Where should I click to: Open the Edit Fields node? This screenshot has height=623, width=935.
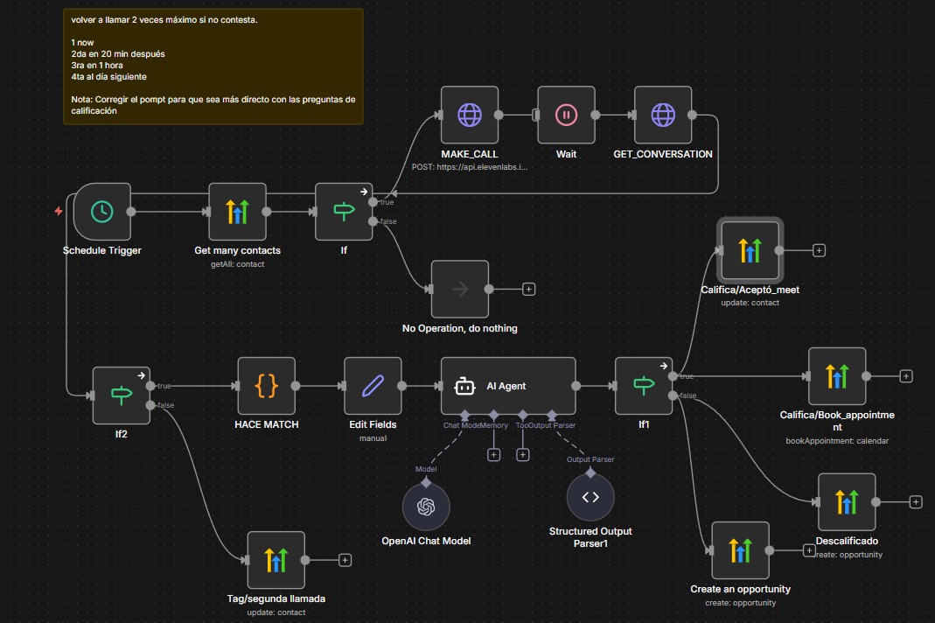point(373,386)
